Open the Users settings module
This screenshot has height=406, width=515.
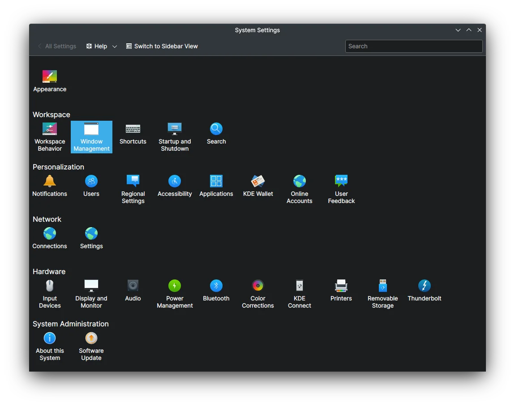click(x=91, y=186)
